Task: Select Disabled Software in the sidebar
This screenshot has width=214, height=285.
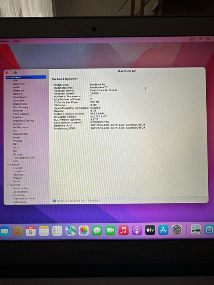Action: [24, 199]
